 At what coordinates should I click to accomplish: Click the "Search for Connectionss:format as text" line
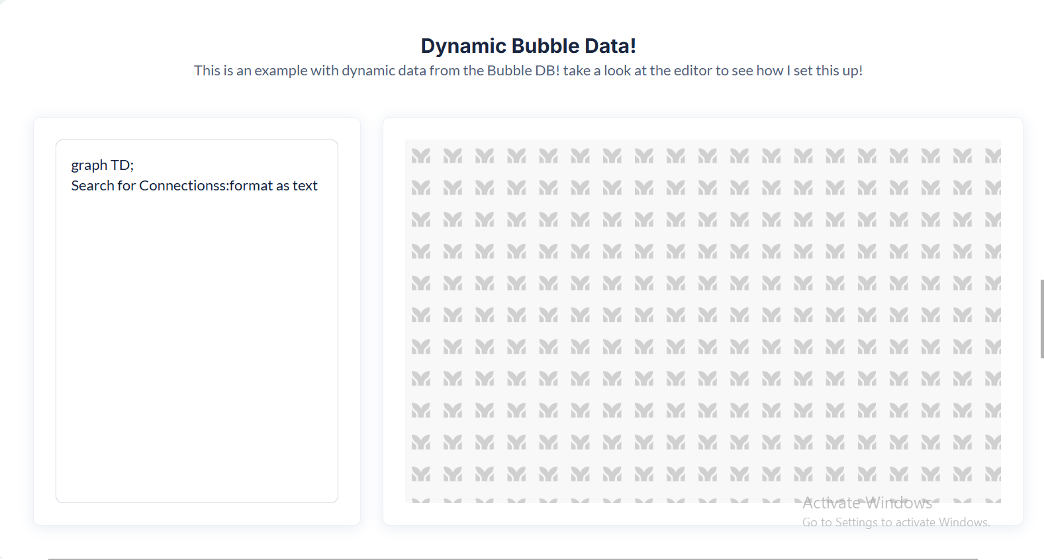pyautogui.click(x=194, y=186)
